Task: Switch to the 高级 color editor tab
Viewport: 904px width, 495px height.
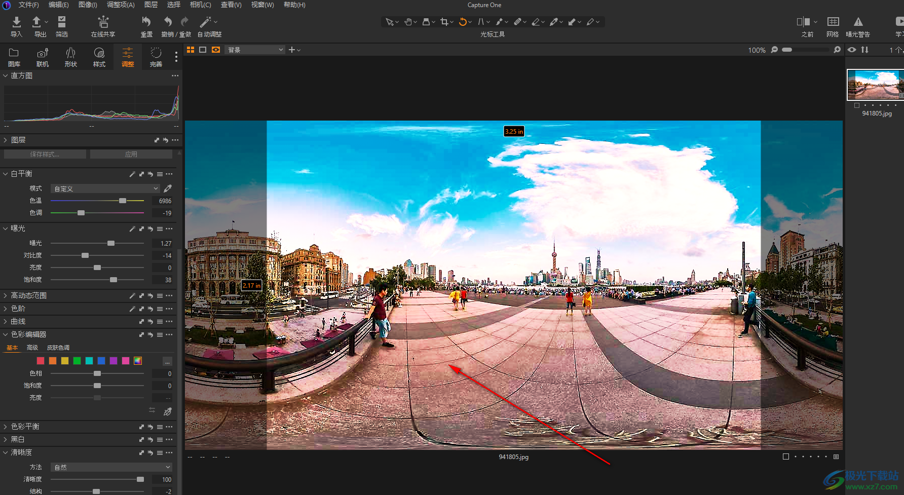Action: 32,348
